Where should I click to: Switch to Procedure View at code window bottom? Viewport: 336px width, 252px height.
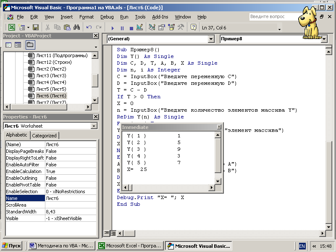[106, 233]
